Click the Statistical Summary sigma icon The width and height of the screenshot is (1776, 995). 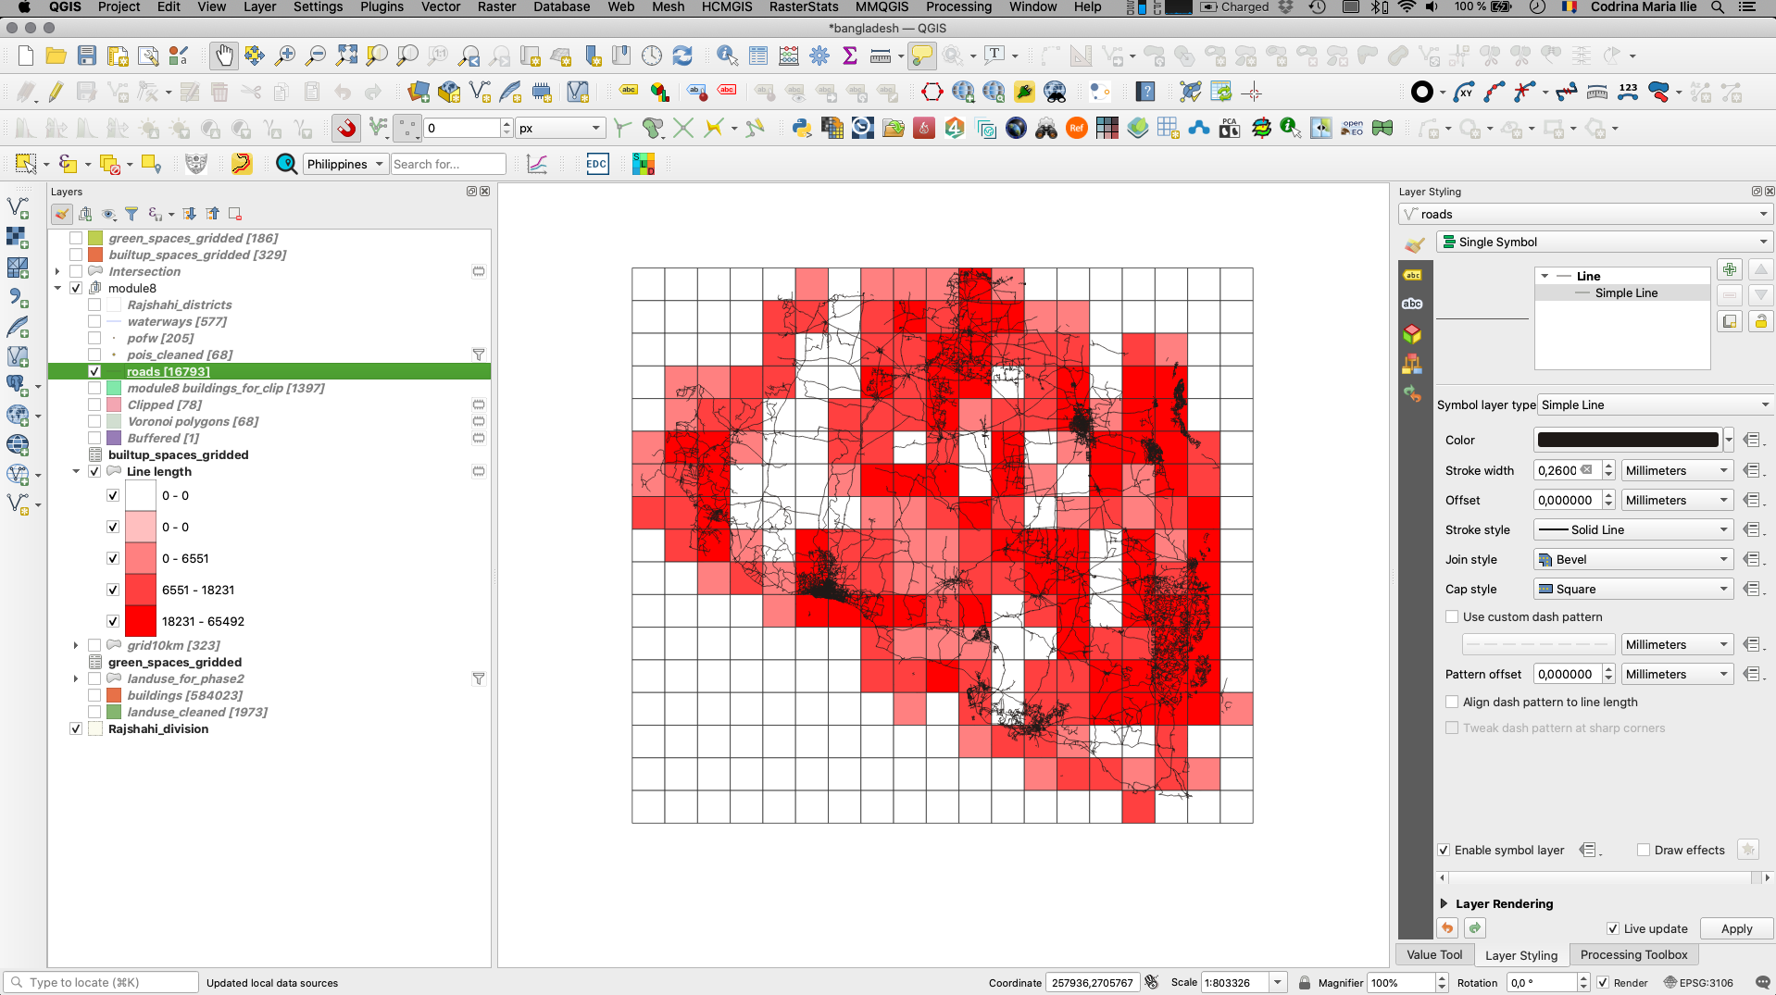click(x=850, y=56)
